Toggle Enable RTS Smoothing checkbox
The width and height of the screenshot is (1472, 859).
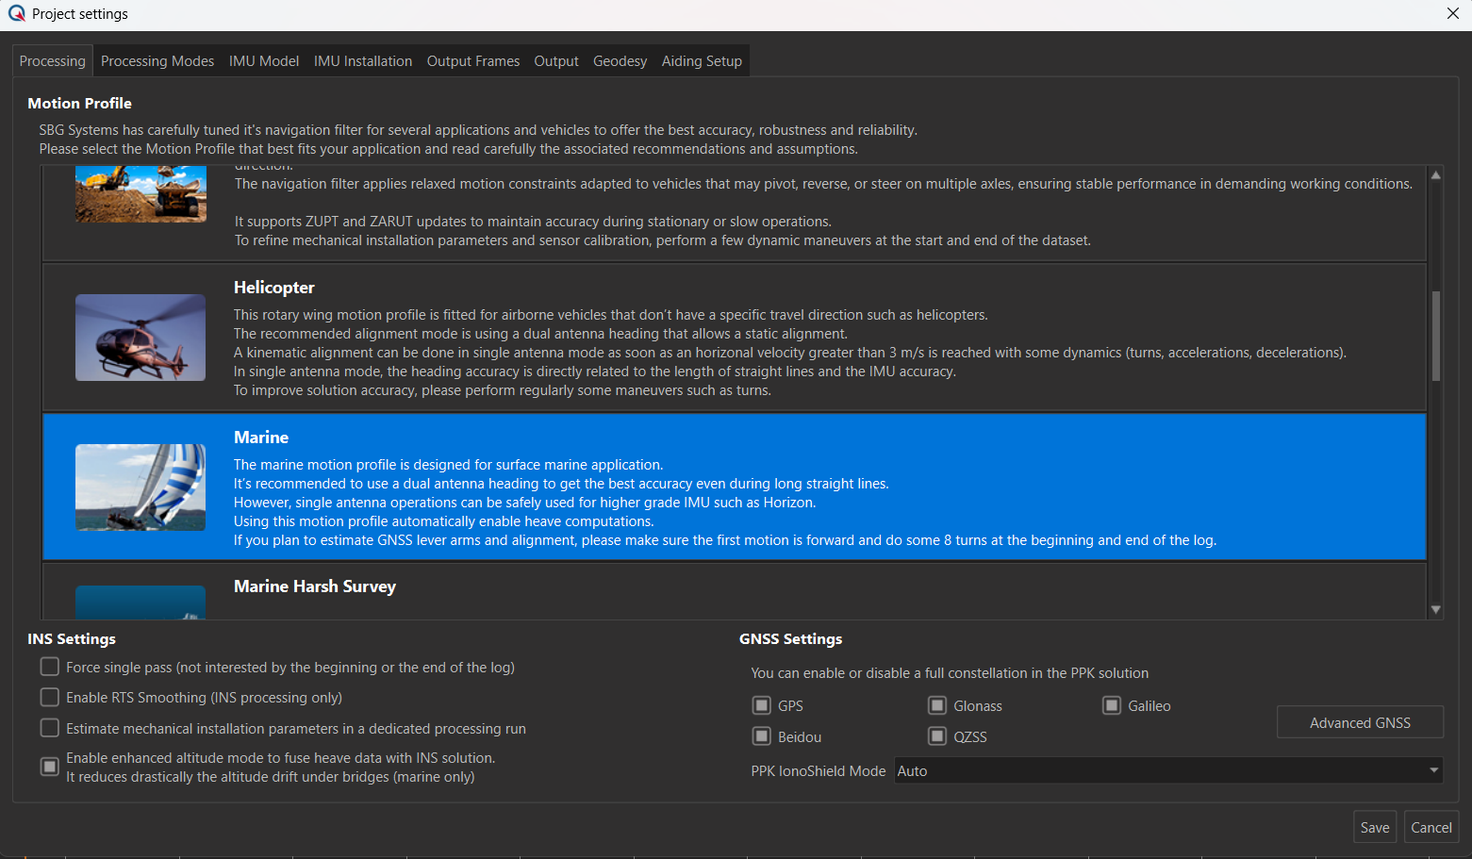click(x=50, y=698)
